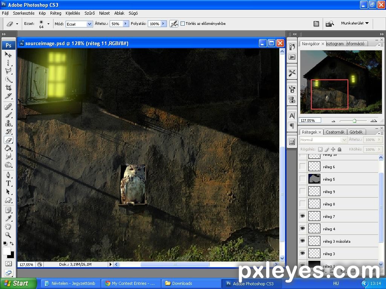The image size is (386, 289).
Task: Open My Contest Entries Chrome taskbar button
Action: point(131,283)
